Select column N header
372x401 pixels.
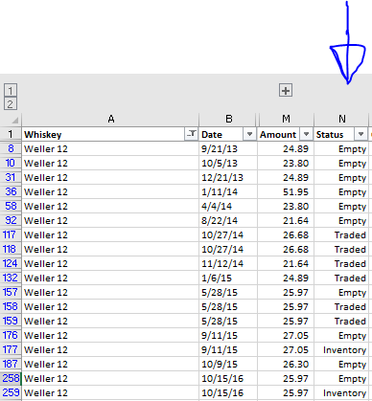[x=342, y=120]
